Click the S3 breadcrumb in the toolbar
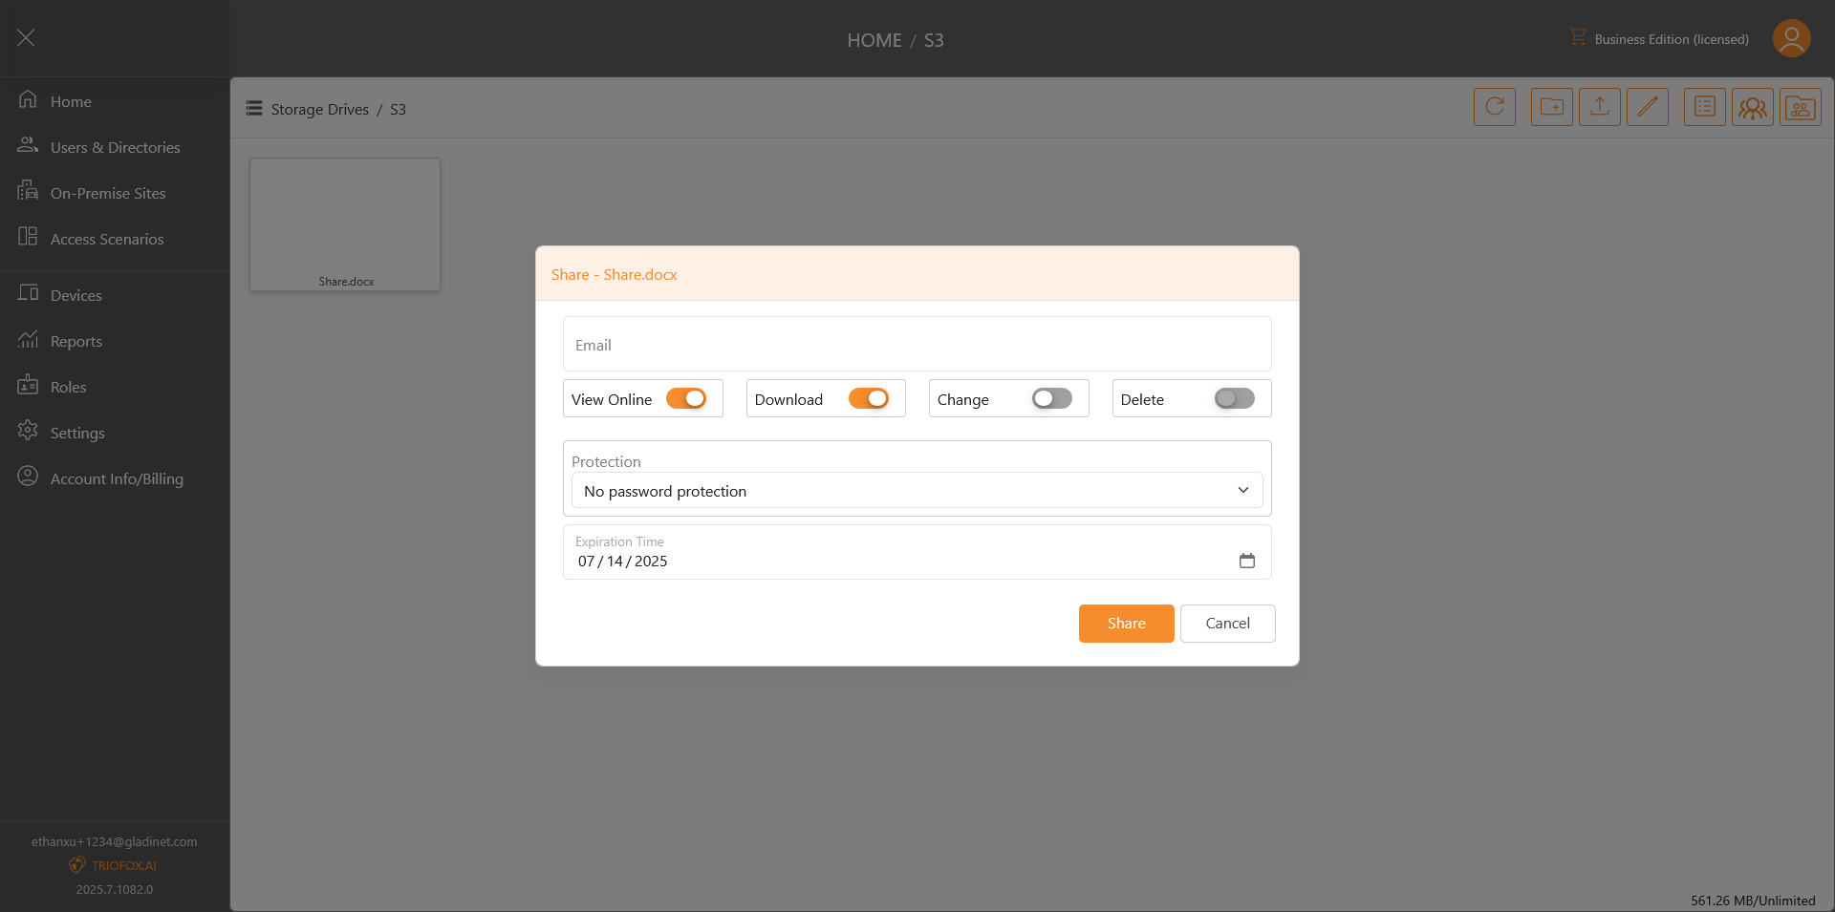 pyautogui.click(x=398, y=109)
